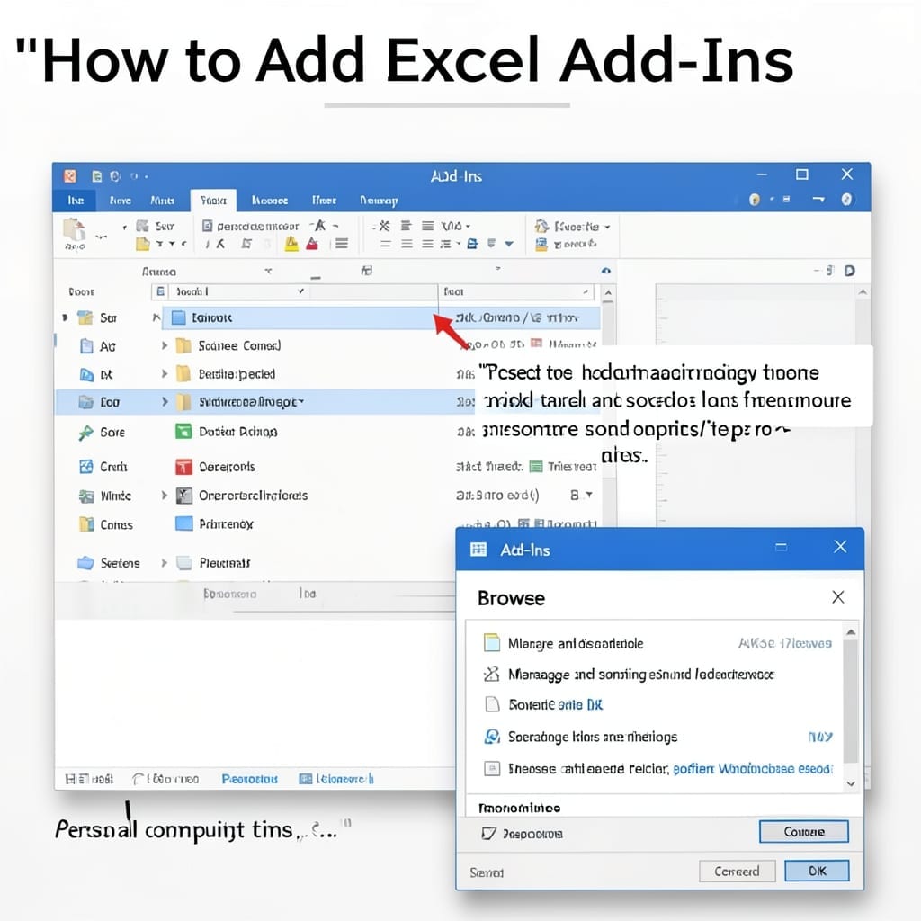Expand the 'Soanee Comesl' folder arrow
The image size is (921, 921).
click(x=165, y=345)
